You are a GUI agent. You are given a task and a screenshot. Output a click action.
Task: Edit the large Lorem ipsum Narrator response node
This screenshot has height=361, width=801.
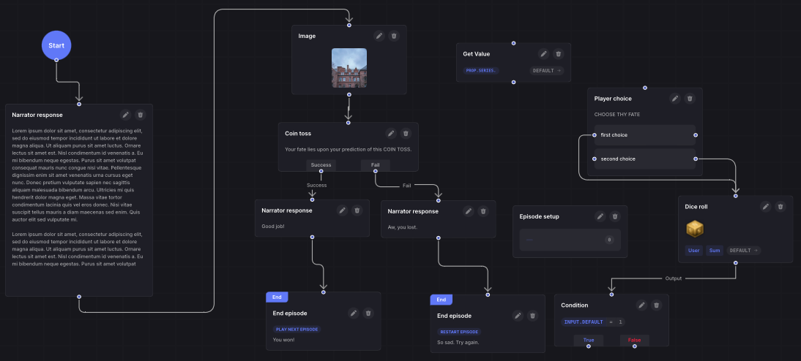[x=126, y=115]
